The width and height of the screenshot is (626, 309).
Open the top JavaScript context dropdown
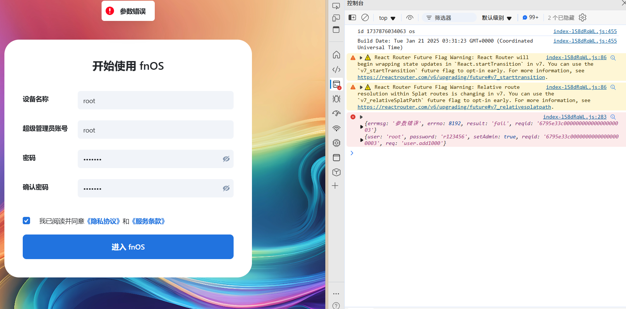click(387, 18)
